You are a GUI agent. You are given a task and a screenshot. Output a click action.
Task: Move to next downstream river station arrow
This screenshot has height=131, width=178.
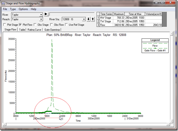tap(89, 19)
